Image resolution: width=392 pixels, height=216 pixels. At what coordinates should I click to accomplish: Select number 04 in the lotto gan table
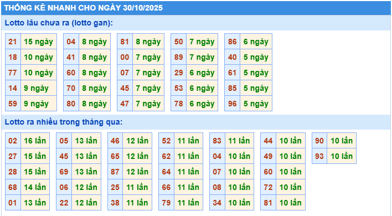(71, 42)
